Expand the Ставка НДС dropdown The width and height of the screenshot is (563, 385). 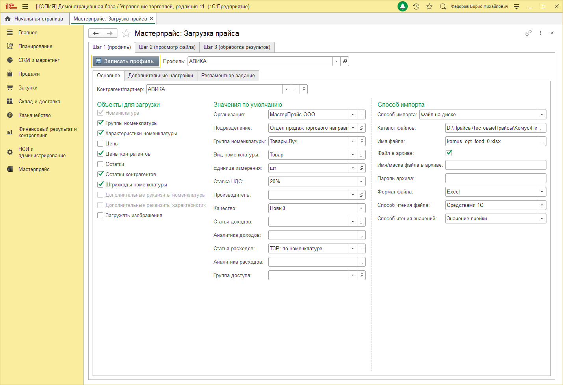pos(361,182)
